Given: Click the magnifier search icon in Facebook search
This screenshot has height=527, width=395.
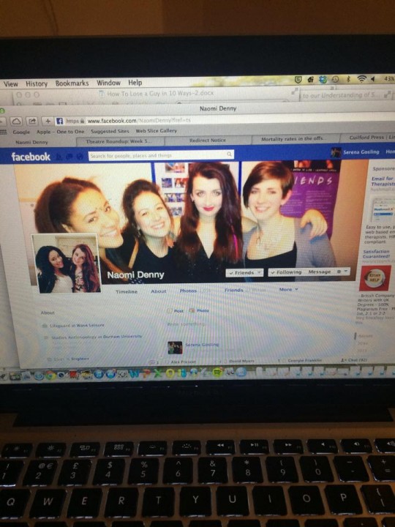Looking at the screenshot, I should pos(229,154).
